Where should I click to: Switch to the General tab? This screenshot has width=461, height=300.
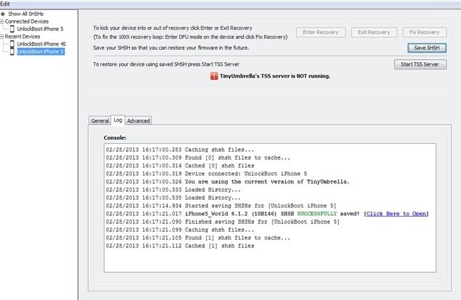[x=100, y=120]
